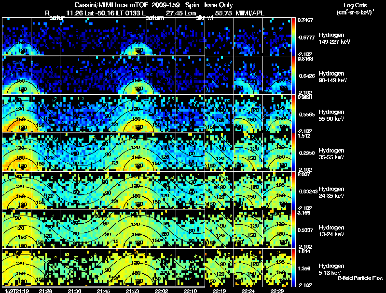Open the 55-90 keV image in 21:19 column

16,114
